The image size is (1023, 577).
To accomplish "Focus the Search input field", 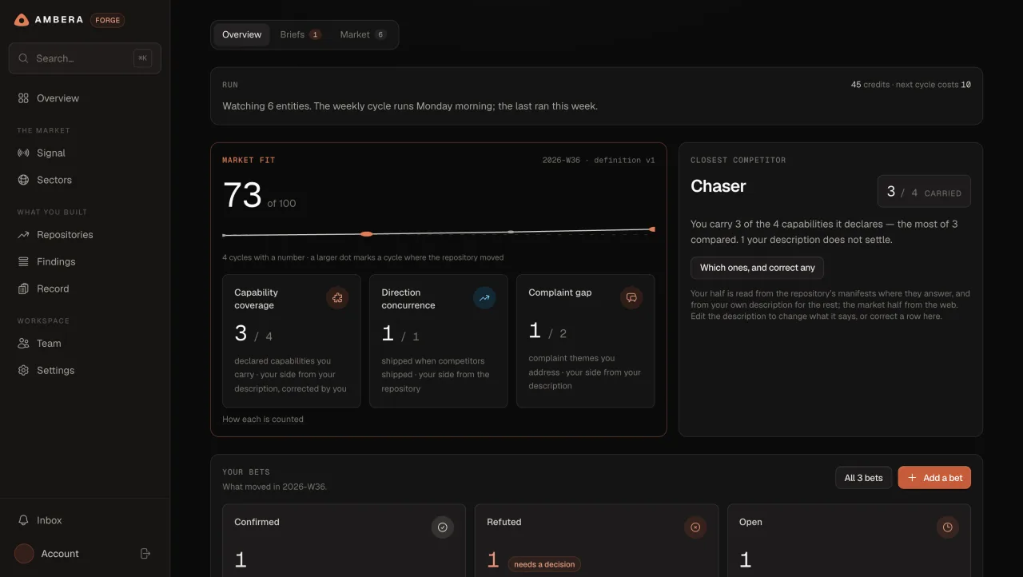I will pos(85,58).
